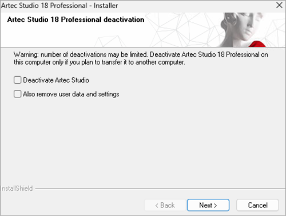Click the word 'Installer' in window title

click(106, 6)
